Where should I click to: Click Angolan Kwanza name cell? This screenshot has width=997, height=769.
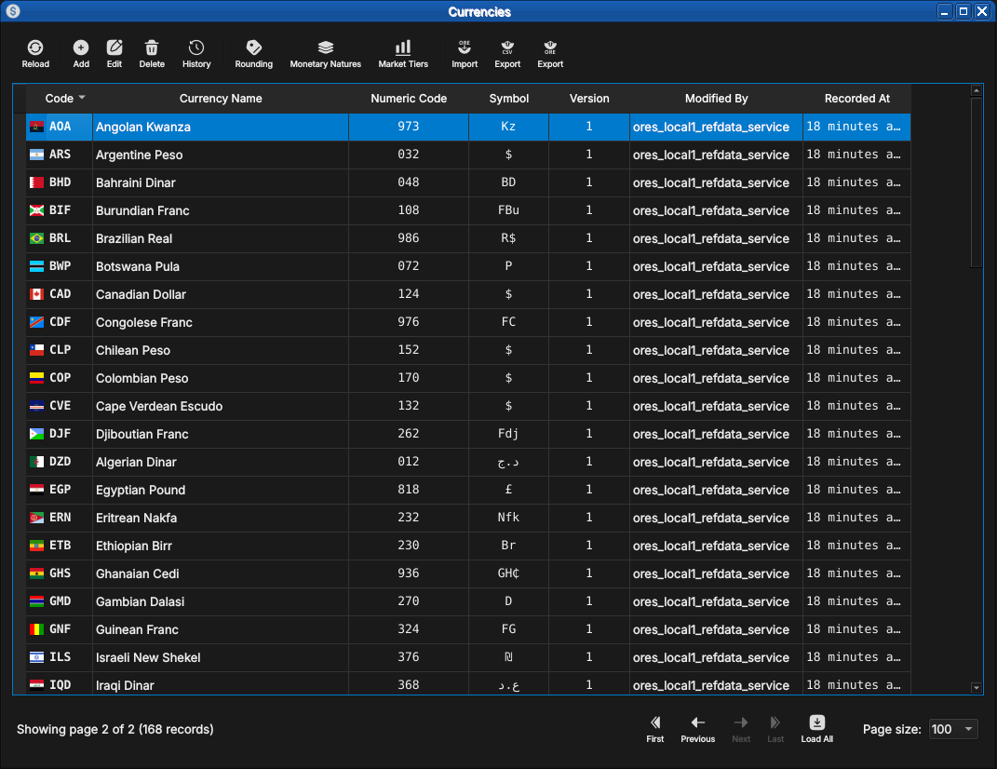click(220, 127)
